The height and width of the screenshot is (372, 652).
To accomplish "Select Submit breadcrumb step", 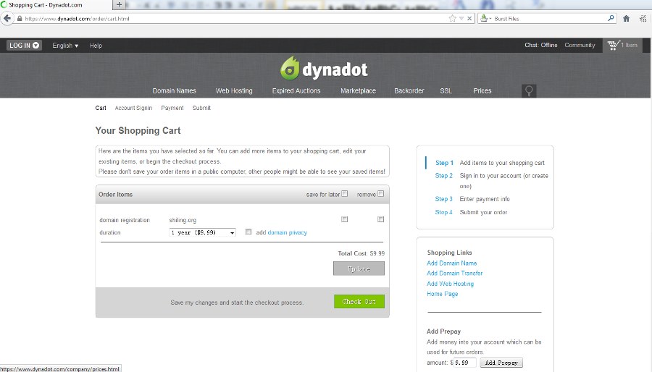I will [201, 108].
